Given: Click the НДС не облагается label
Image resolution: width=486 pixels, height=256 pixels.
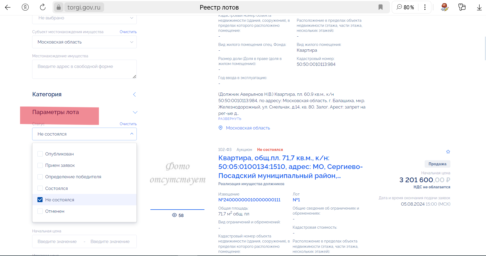Looking at the screenshot, I should [432, 187].
